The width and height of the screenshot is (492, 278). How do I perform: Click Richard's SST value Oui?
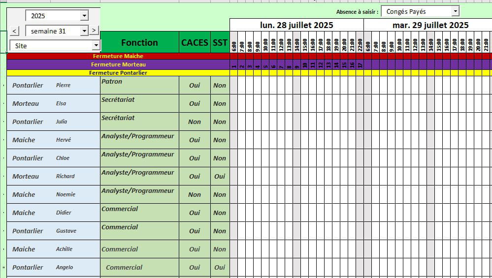coord(220,176)
